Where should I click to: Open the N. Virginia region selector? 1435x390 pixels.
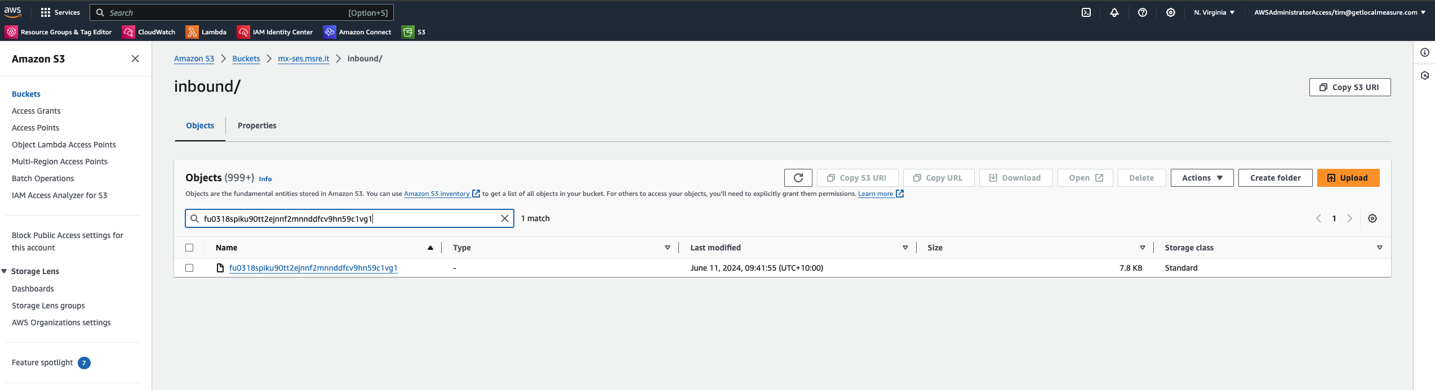(1214, 12)
